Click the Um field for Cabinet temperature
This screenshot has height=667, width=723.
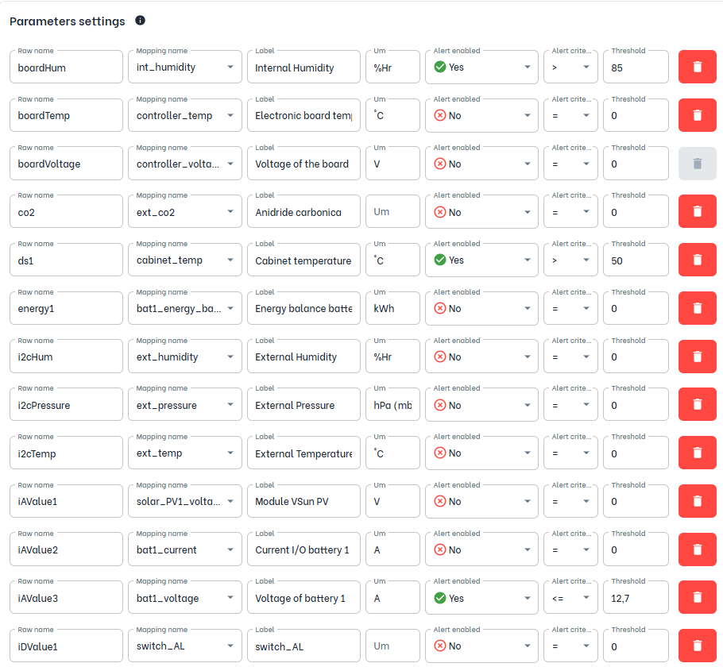392,260
